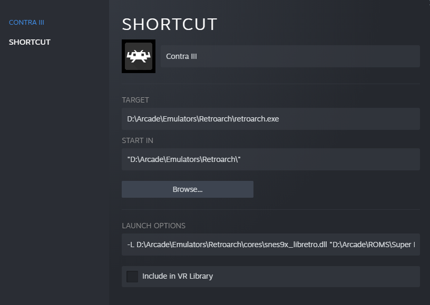430x305 pixels.
Task: Click the RetroArch shortcut icon image
Action: tap(139, 56)
